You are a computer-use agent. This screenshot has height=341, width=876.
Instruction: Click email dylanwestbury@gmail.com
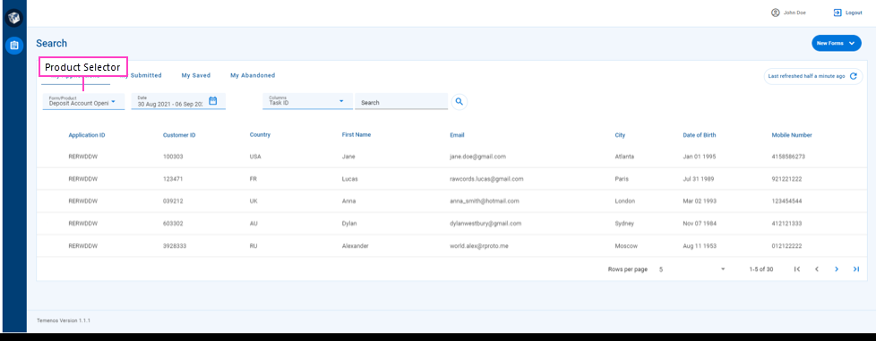coord(485,223)
